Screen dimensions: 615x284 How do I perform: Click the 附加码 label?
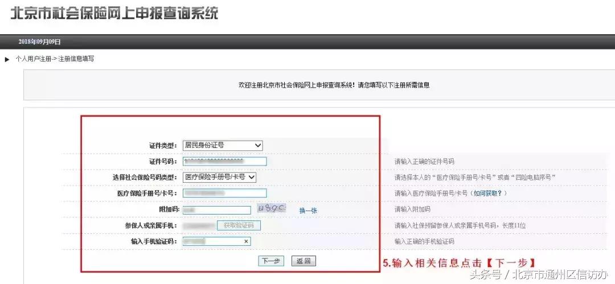[x=169, y=210]
